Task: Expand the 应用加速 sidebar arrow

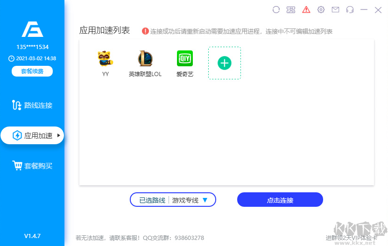Action: click(58, 135)
